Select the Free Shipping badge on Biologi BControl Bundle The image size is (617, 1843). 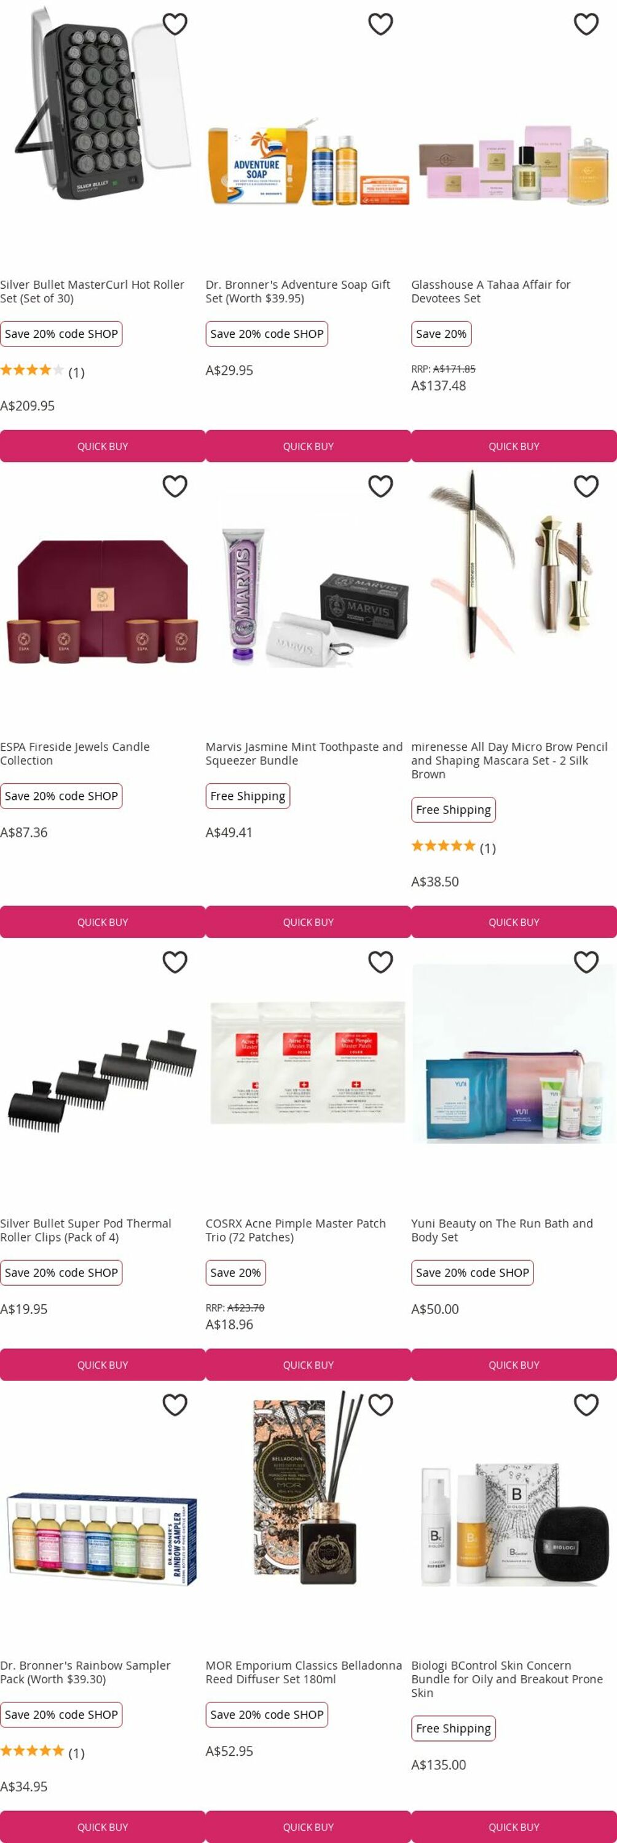[x=454, y=1729]
